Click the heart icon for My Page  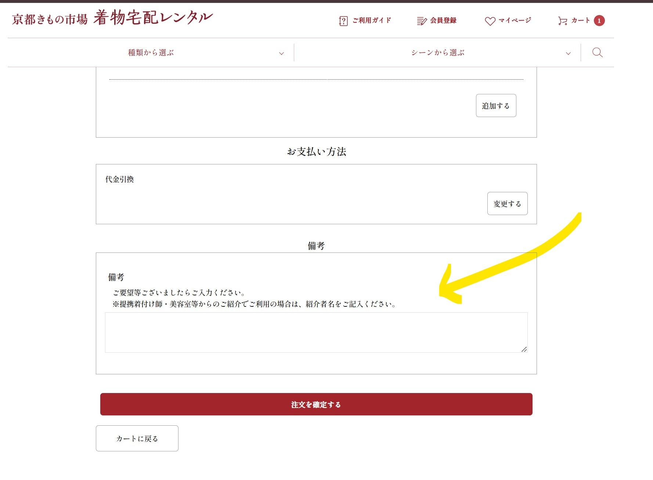(x=490, y=21)
